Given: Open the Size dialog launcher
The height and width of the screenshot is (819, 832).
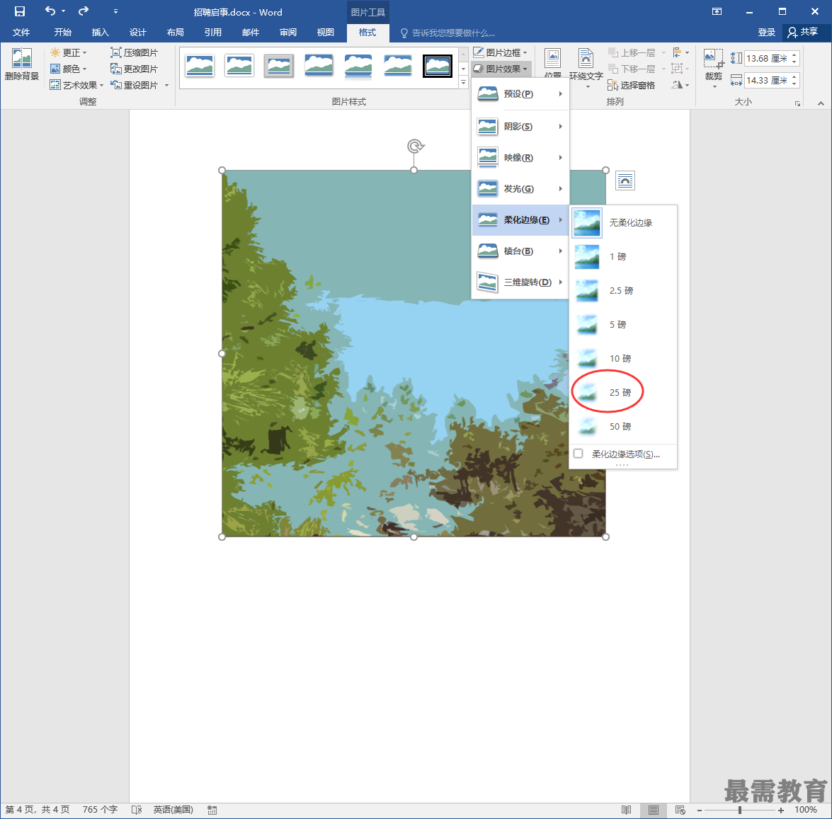Looking at the screenshot, I should 797,103.
